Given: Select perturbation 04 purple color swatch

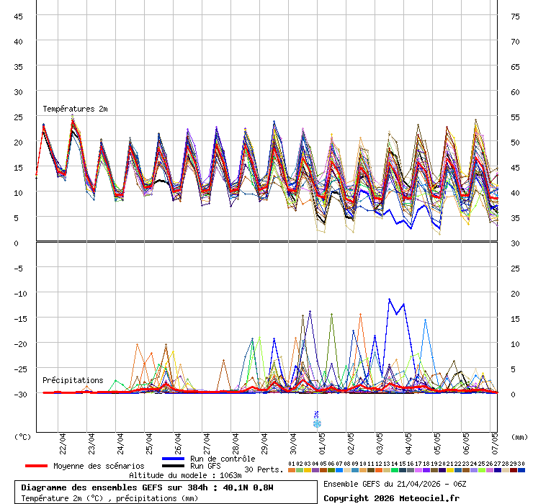Looking at the screenshot, I should pyautogui.click(x=315, y=470).
